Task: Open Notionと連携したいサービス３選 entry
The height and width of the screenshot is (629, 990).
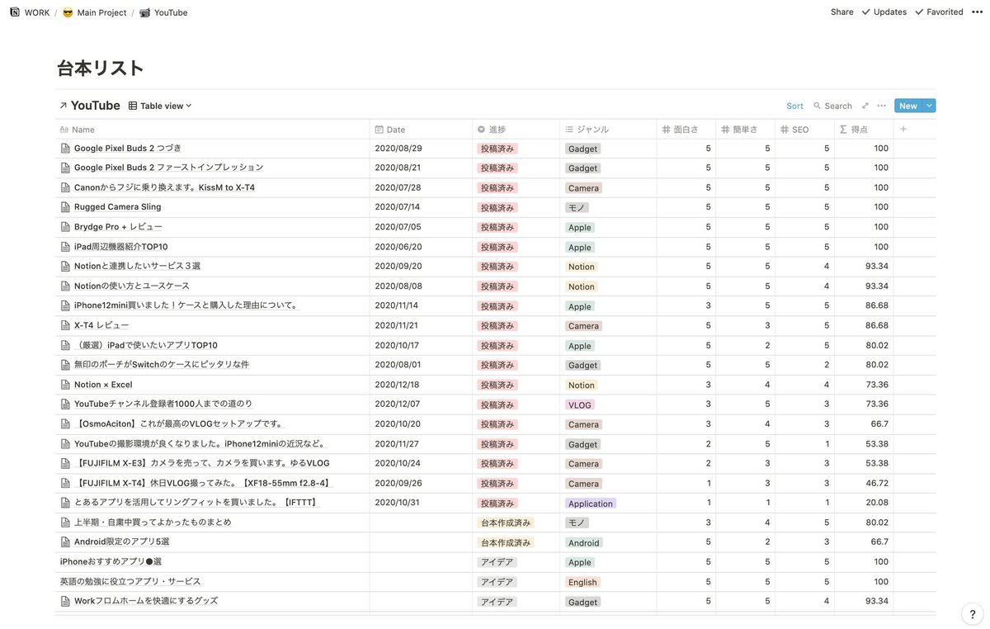Action: pyautogui.click(x=137, y=267)
